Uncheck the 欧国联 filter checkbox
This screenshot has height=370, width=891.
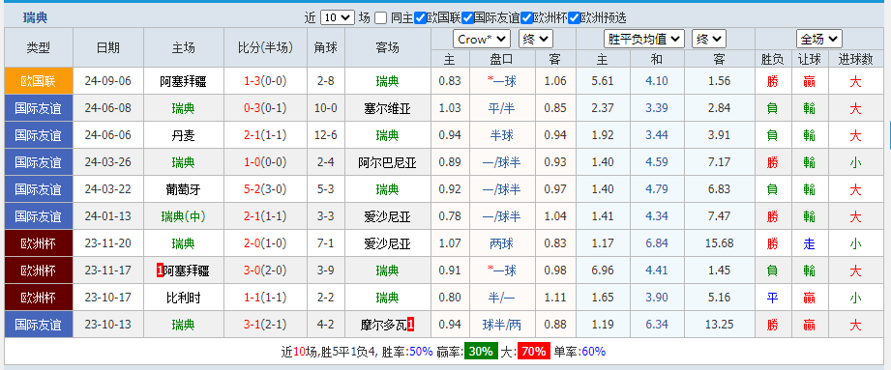tap(421, 17)
